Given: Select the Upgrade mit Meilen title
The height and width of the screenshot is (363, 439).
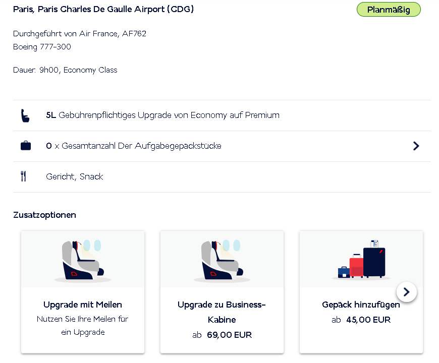Looking at the screenshot, I should point(83,305).
